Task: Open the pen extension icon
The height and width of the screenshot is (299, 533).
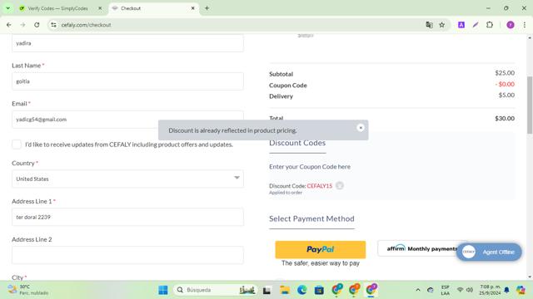Action: (x=476, y=25)
